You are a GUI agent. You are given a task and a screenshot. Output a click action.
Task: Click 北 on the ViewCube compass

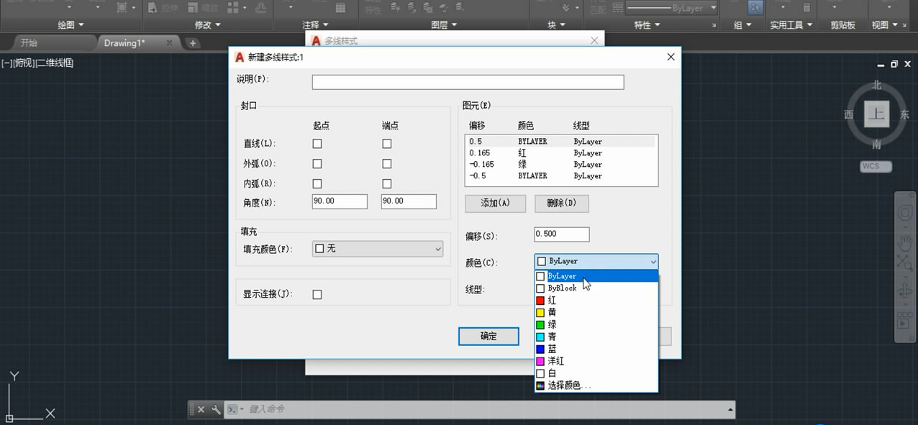coord(876,85)
